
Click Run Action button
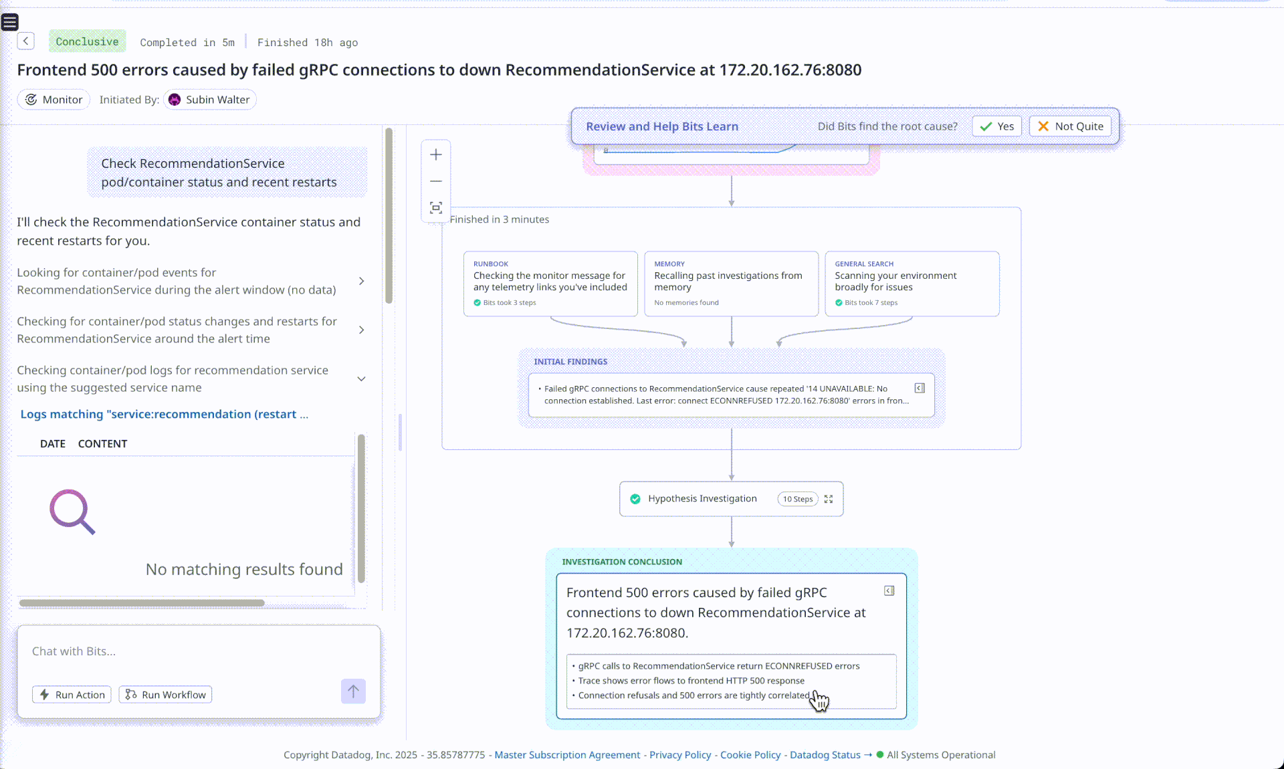[72, 695]
